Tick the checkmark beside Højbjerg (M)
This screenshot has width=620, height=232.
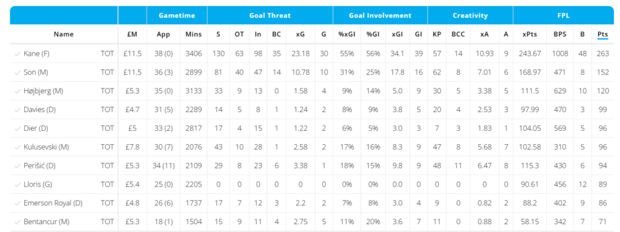point(17,91)
